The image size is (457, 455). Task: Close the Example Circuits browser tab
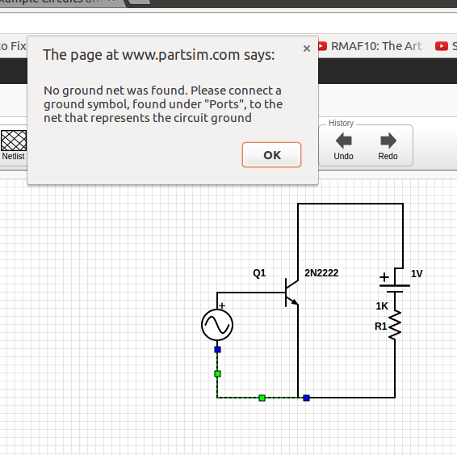click(x=111, y=1)
